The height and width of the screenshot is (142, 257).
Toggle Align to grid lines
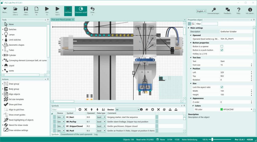[16, 110]
